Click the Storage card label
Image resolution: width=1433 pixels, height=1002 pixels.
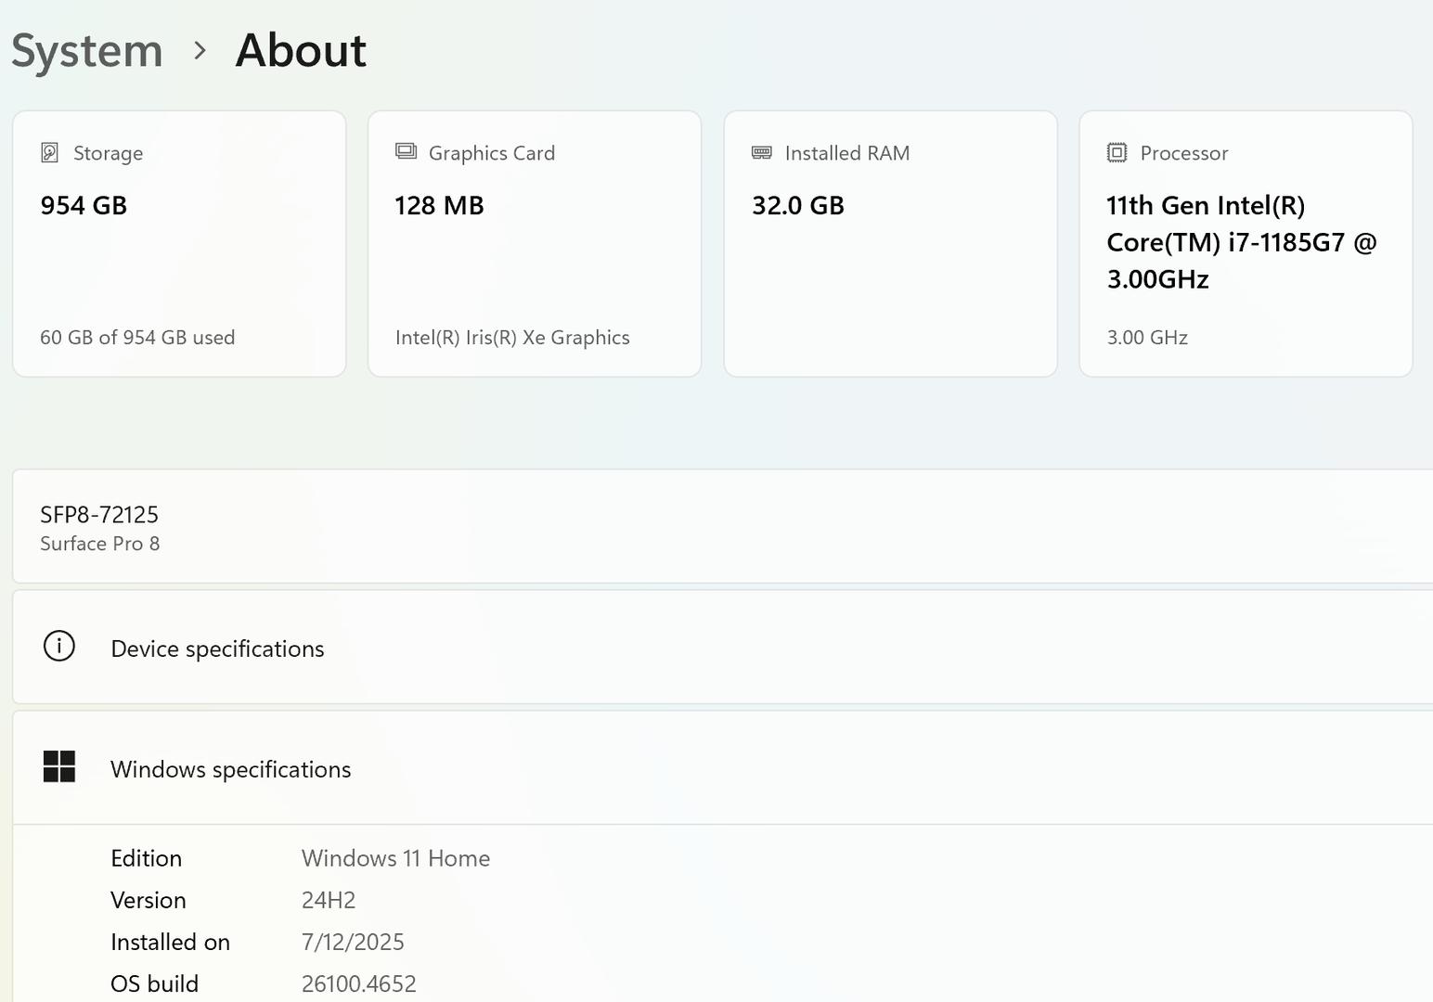pyautogui.click(x=108, y=153)
